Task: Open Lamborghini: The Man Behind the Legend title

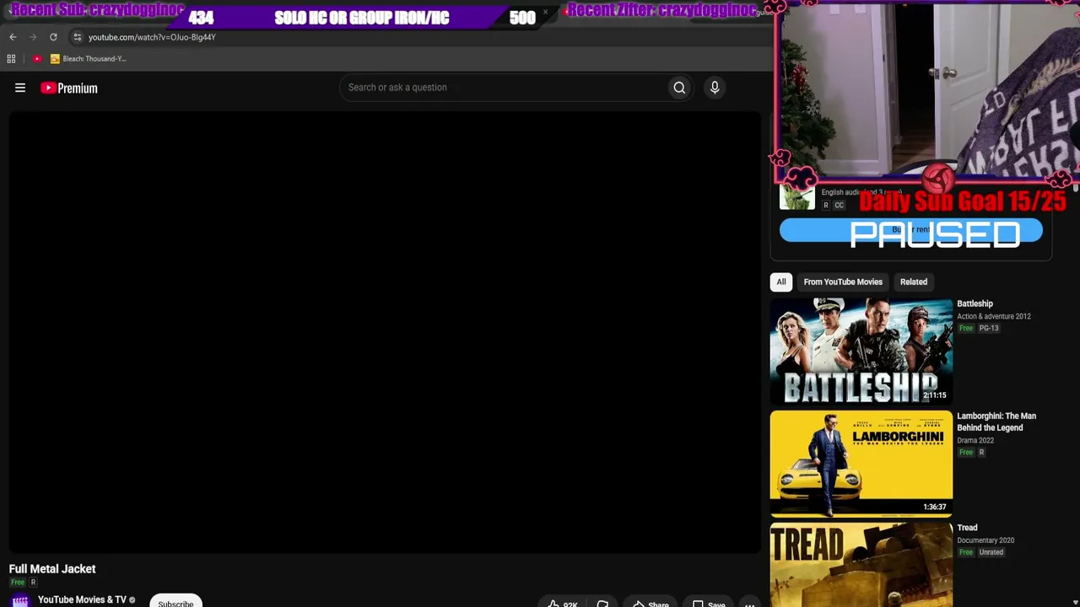Action: (996, 422)
